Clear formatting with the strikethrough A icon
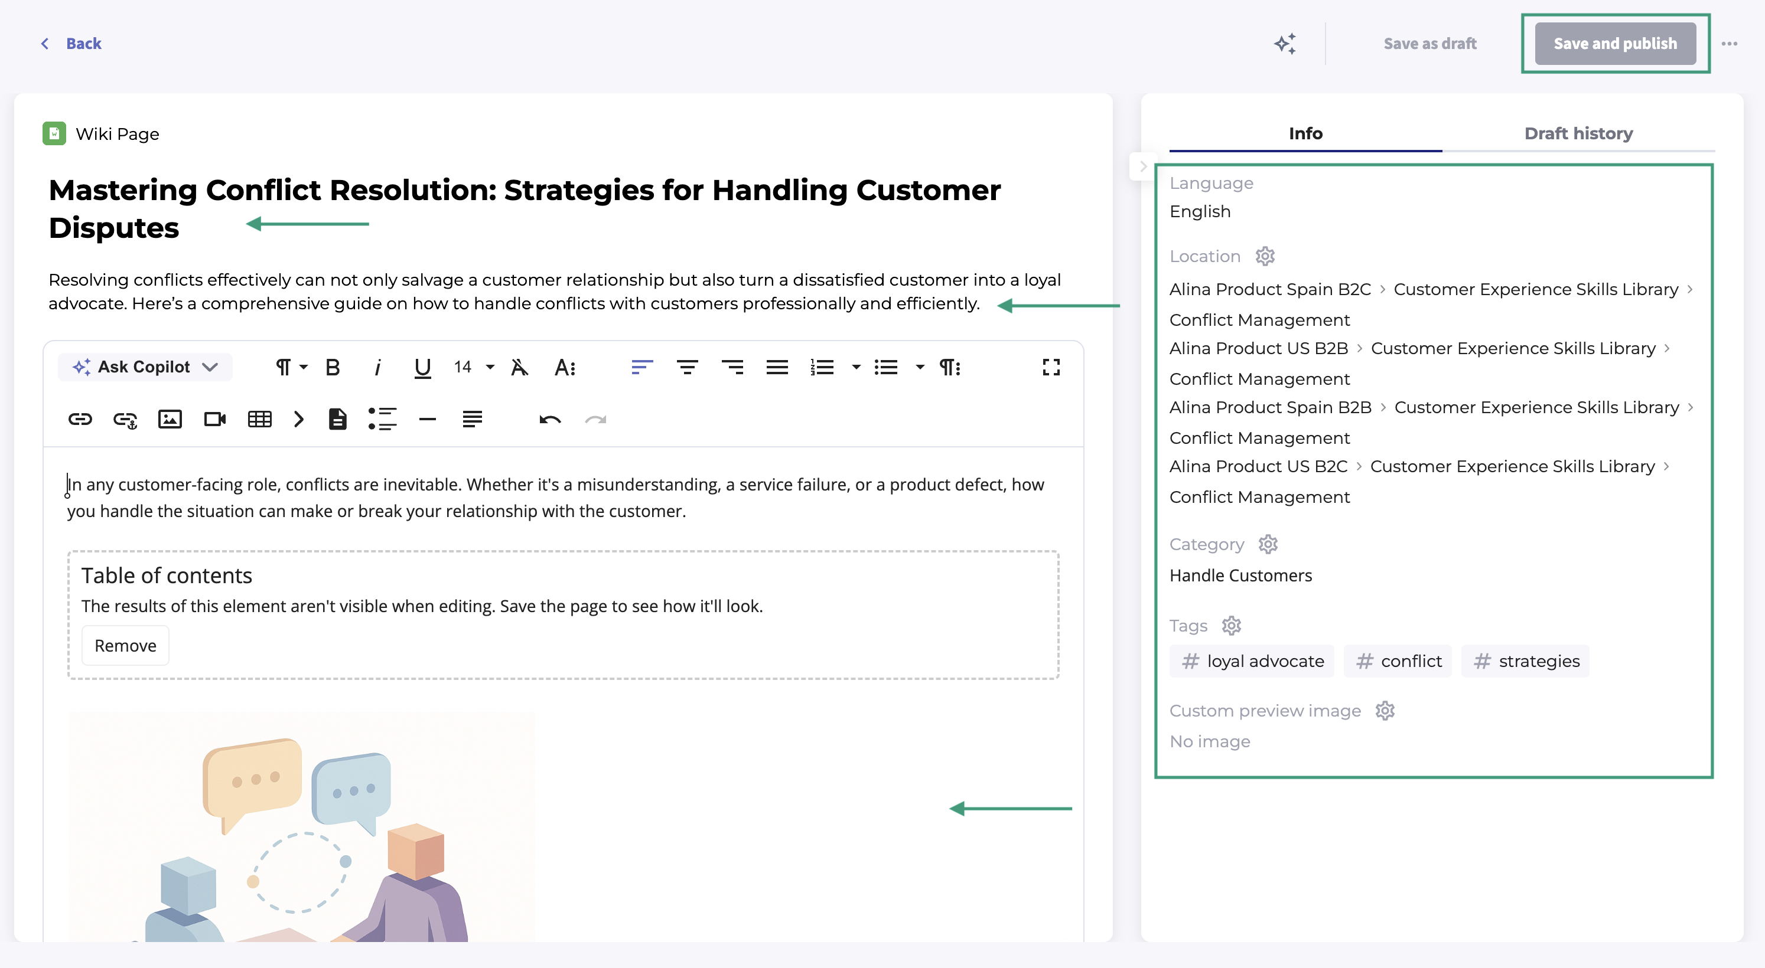 point(519,368)
